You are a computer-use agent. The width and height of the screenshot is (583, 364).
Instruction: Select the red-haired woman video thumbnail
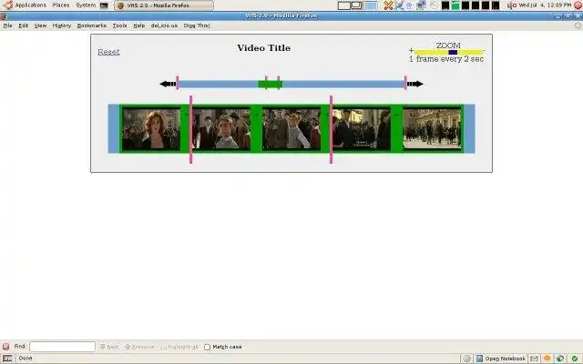151,129
